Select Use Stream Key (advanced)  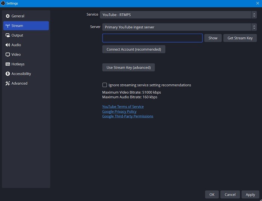(x=128, y=67)
